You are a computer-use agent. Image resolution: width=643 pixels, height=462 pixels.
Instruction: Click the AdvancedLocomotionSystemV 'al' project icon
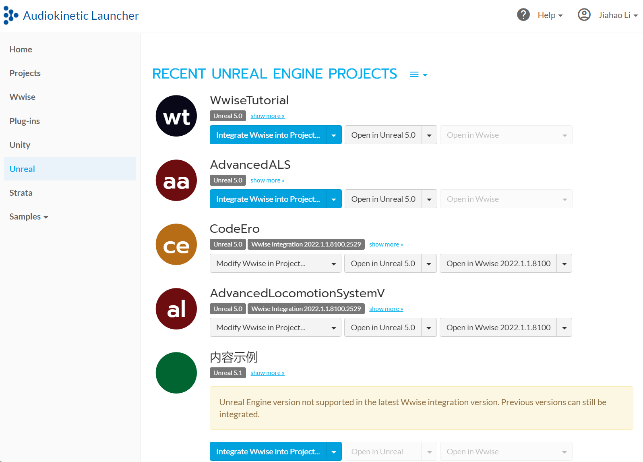176,309
